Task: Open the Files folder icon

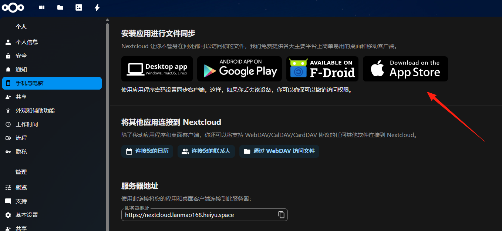Action: 60,7
